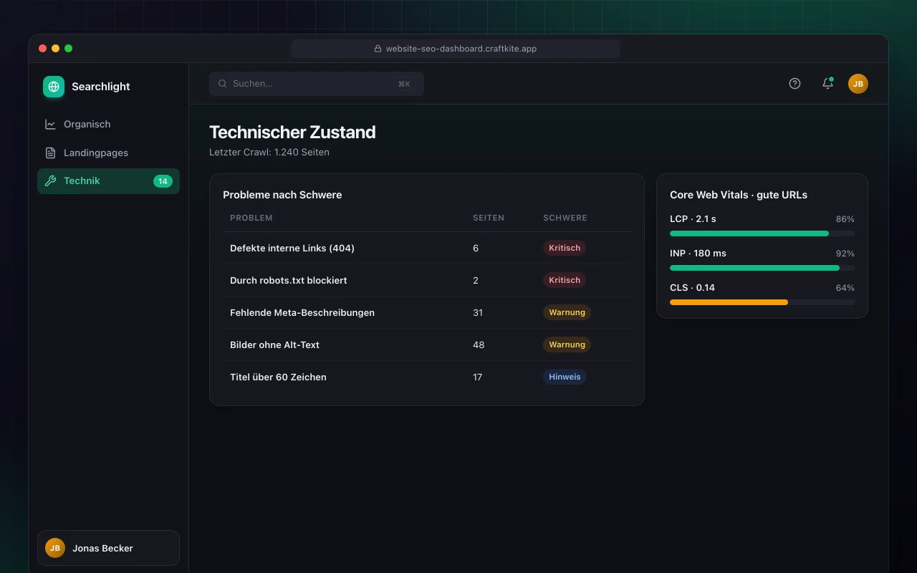This screenshot has width=917, height=573.
Task: Click the 14 badge on Technik
Action: [x=163, y=181]
